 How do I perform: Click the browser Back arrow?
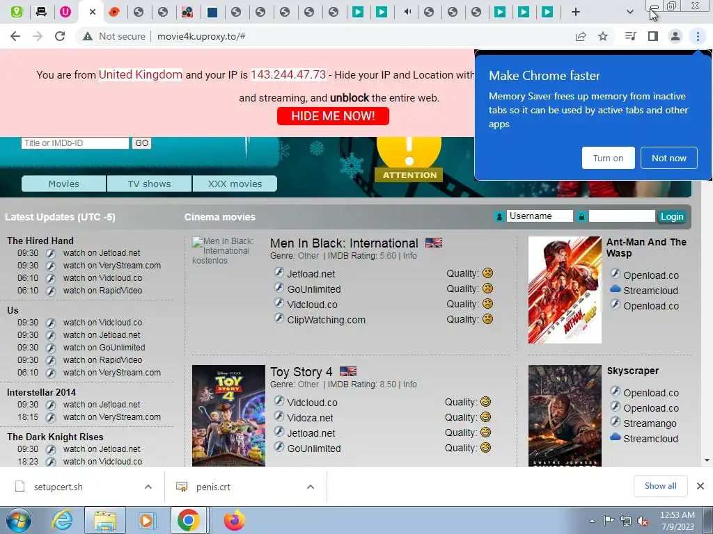[x=15, y=36]
